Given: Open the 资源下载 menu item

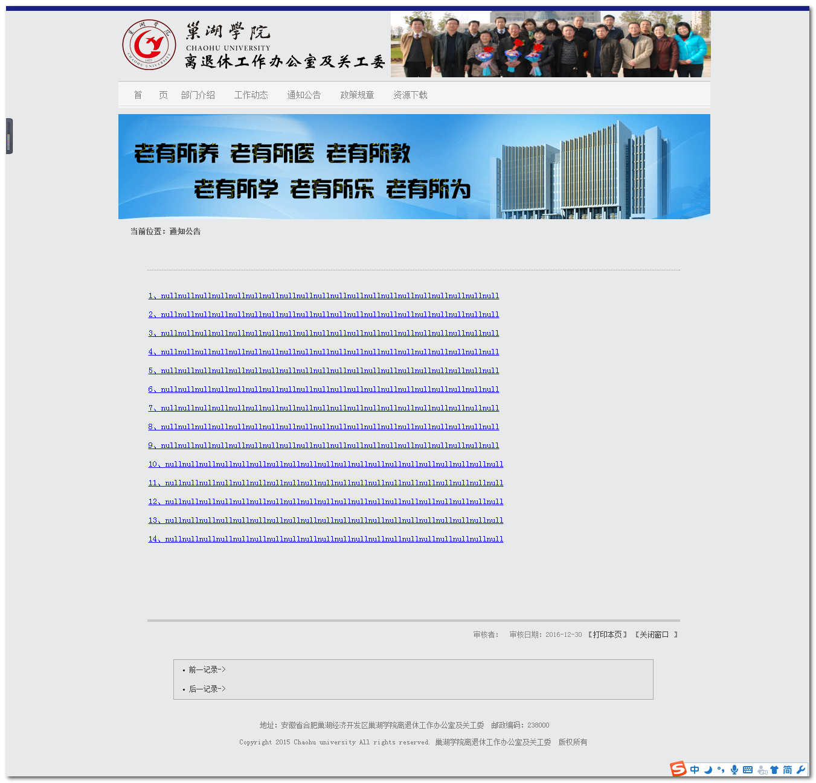Looking at the screenshot, I should pyautogui.click(x=410, y=95).
